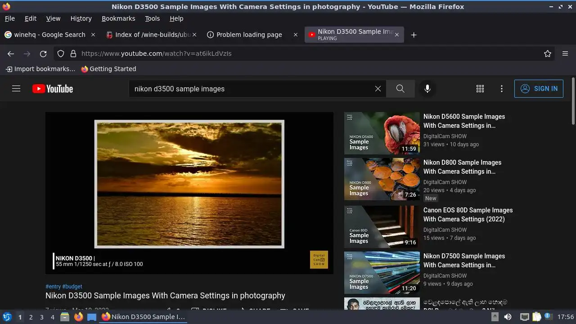Click DigitalCam SHOW under Nikon D5600 video
The width and height of the screenshot is (576, 324).
click(445, 136)
